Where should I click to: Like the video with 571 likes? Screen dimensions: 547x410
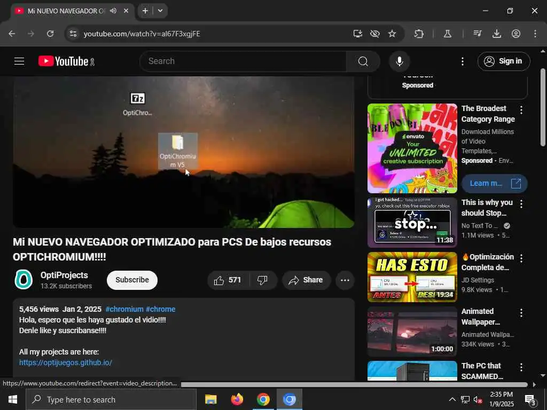click(x=229, y=280)
